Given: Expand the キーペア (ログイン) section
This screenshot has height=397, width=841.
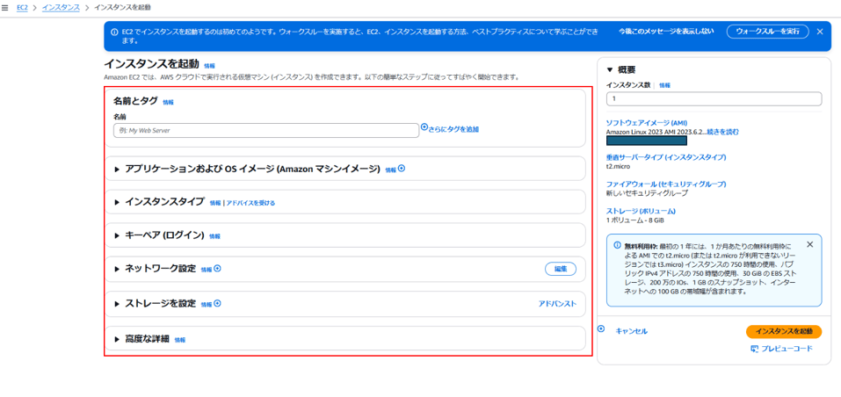Looking at the screenshot, I should click(x=117, y=235).
